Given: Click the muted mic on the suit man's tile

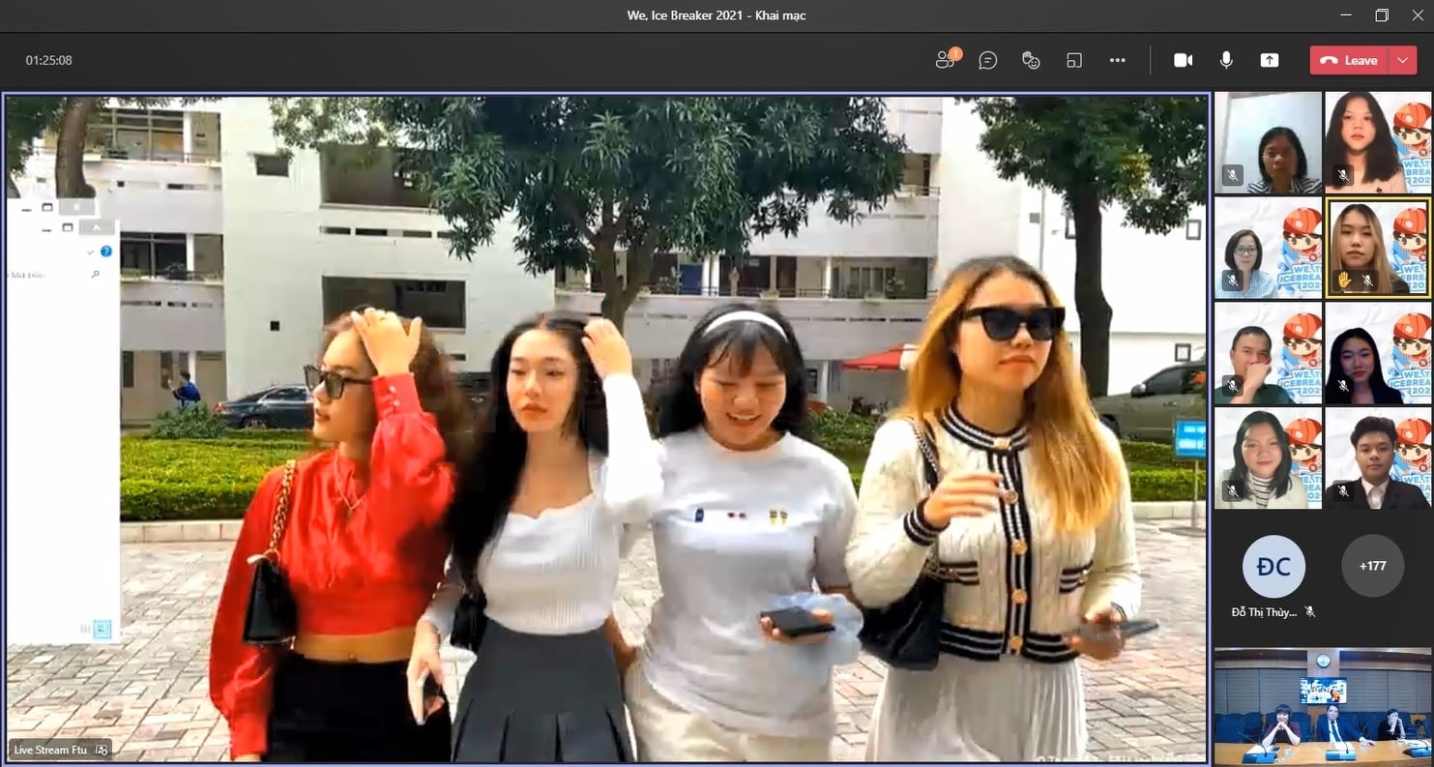Looking at the screenshot, I should tap(1343, 491).
